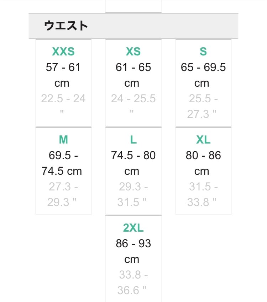Select the L size label
Image resolution: width=267 pixels, height=302 pixels.
click(133, 140)
